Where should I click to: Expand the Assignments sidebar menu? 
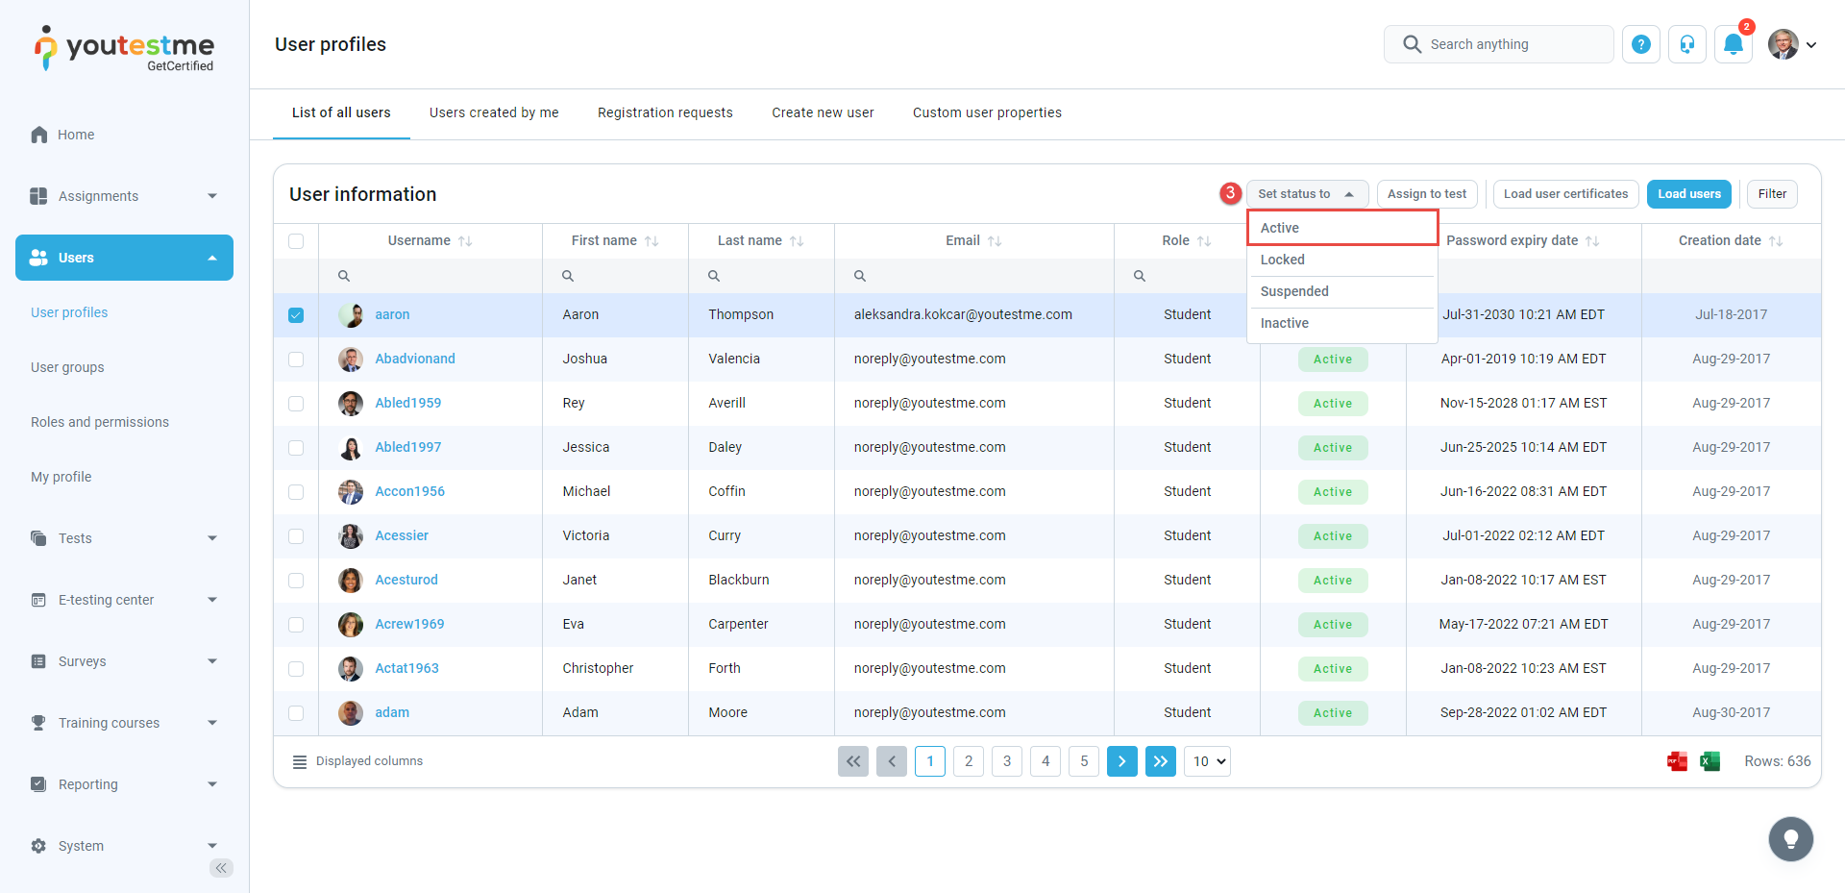point(212,196)
